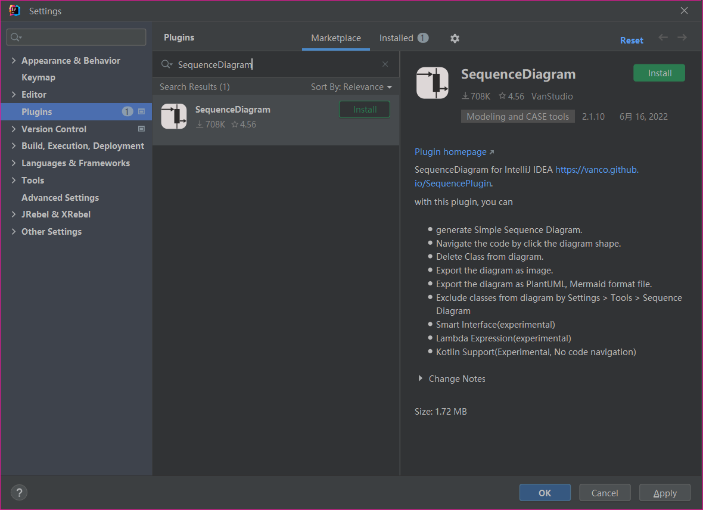The image size is (703, 510).
Task: Click the magnifier icon in plugin search
Action: coord(166,64)
